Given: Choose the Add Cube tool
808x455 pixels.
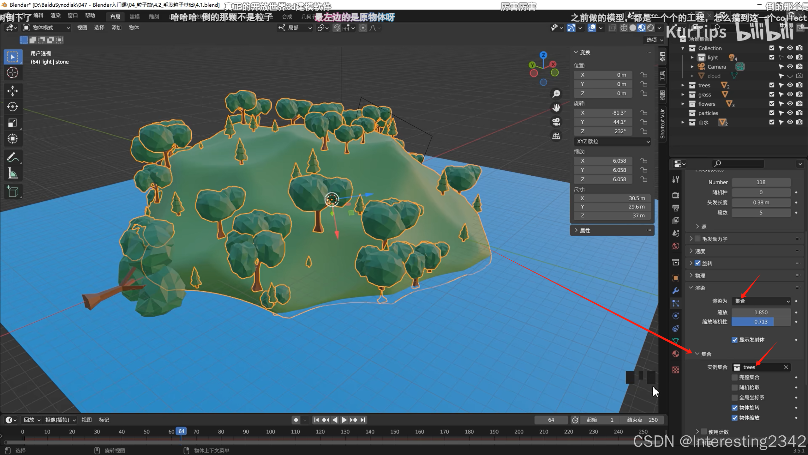Looking at the screenshot, I should click(13, 191).
